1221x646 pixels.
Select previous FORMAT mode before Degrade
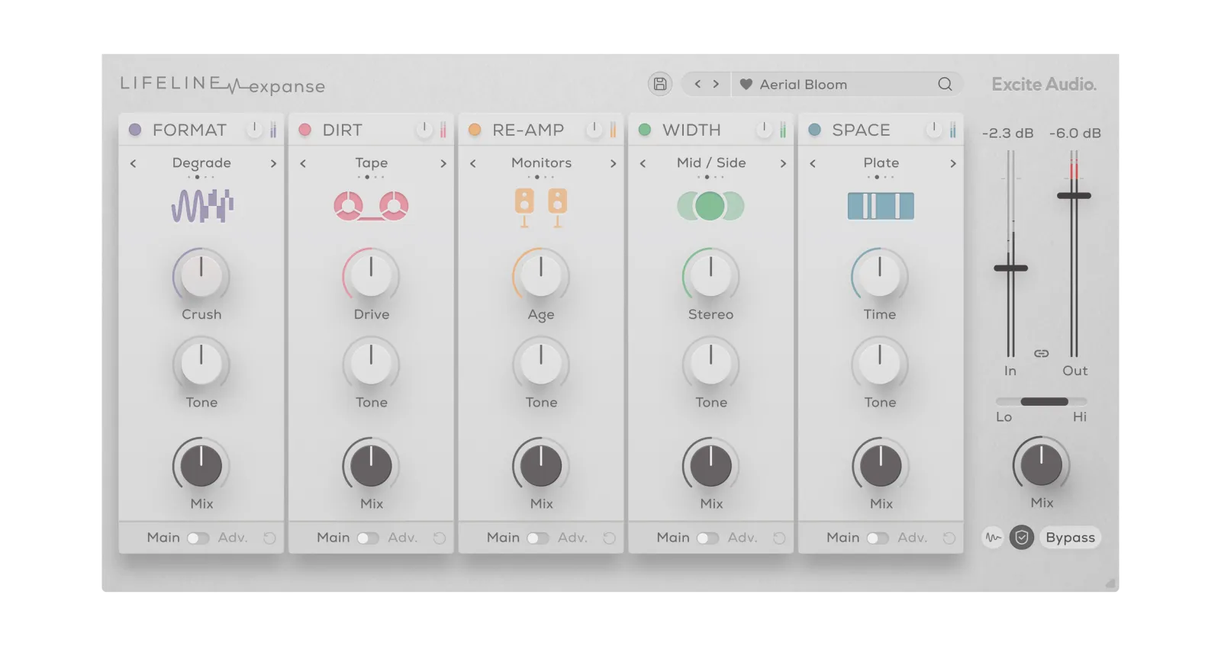(x=134, y=163)
